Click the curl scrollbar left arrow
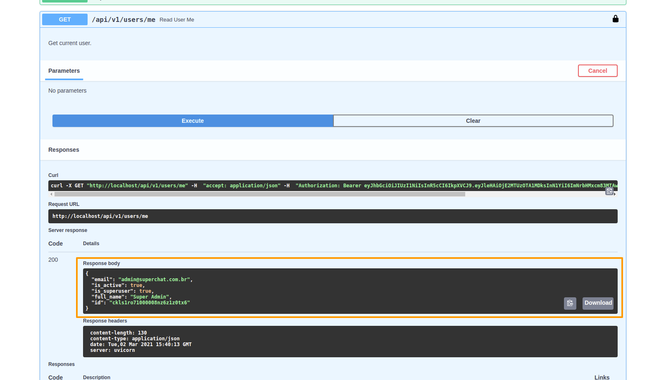The image size is (666, 380). (51, 194)
